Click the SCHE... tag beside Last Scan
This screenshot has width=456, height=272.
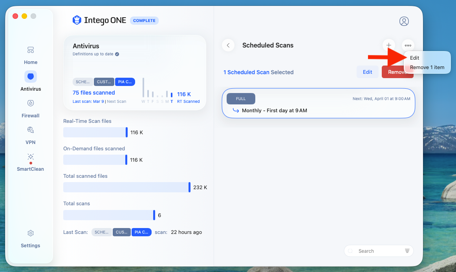tap(101, 232)
